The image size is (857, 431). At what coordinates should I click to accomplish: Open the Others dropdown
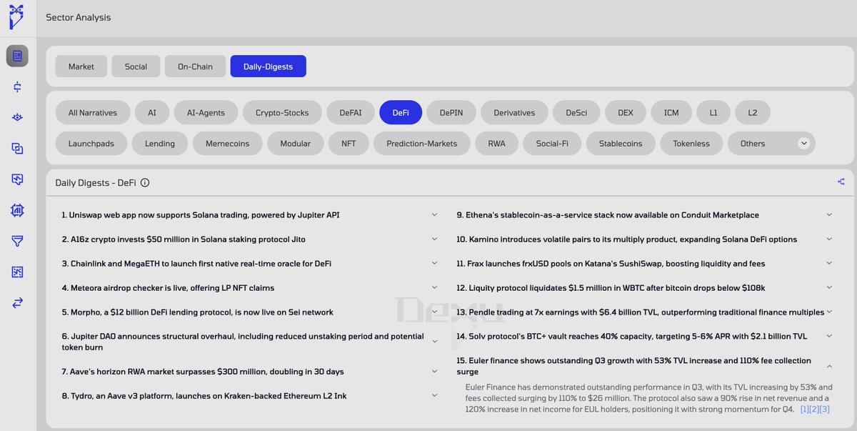771,144
